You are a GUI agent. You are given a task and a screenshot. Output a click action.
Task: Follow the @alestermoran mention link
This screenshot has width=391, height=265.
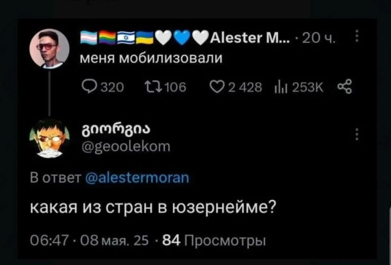pyautogui.click(x=137, y=178)
